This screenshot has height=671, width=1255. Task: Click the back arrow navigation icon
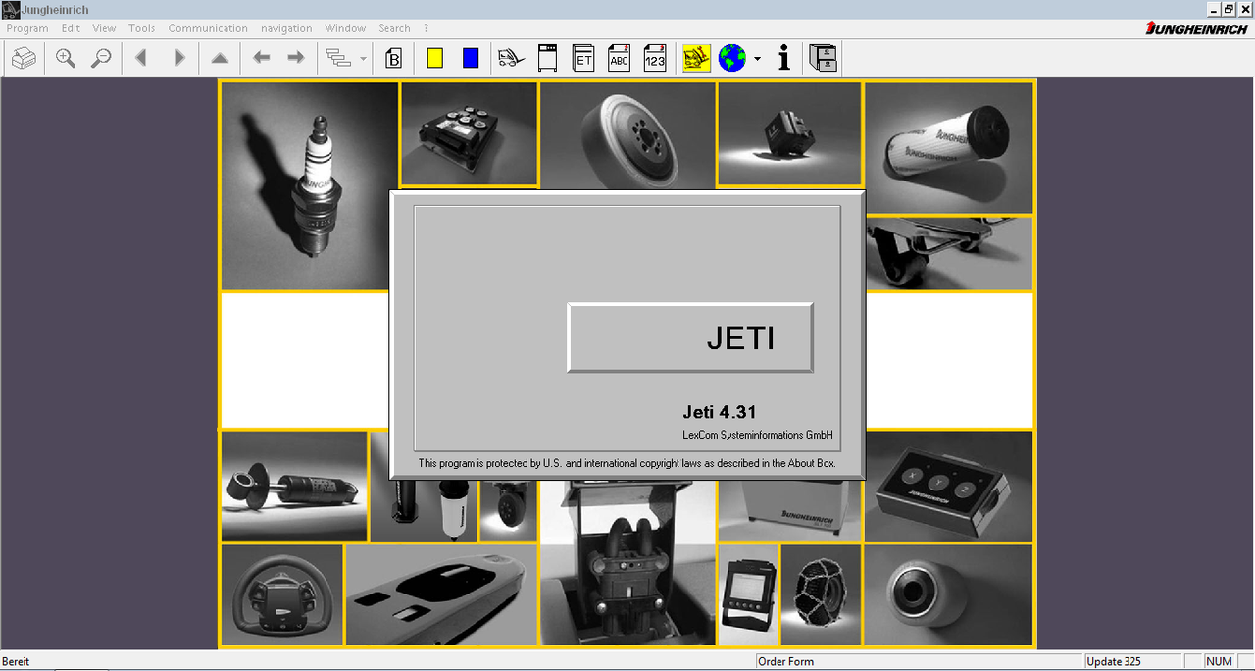click(261, 59)
